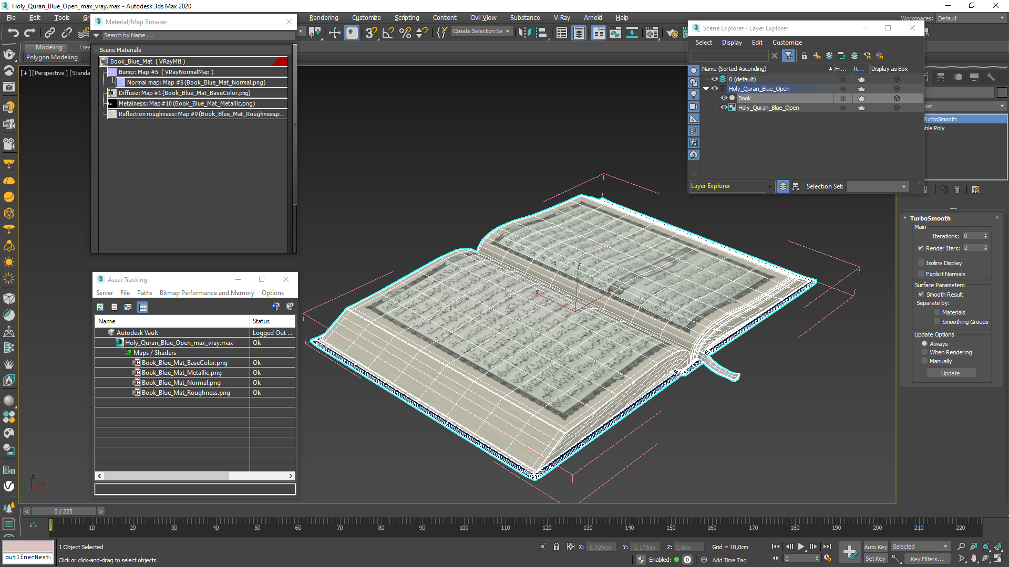
Task: Activate the Select and Link chain icon
Action: [x=49, y=33]
